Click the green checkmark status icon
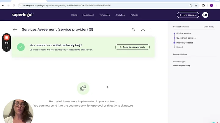Image resolution: width=220 pixels, height=123 pixels. click(x=21, y=47)
